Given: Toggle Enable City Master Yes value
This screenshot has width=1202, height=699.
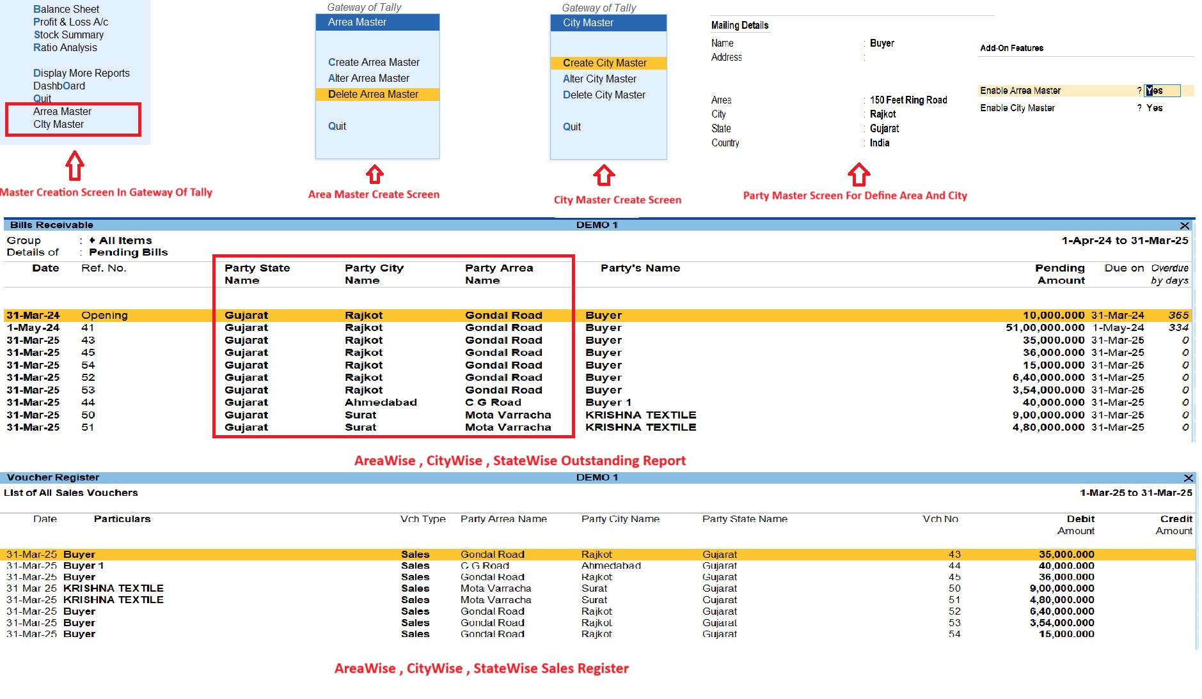Looking at the screenshot, I should tap(1154, 108).
